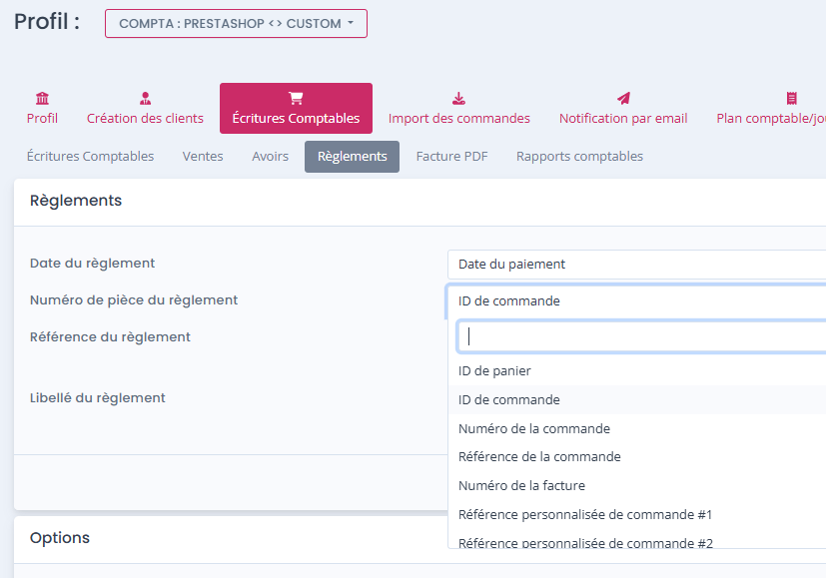Click the shopping cart icon in Écritures Comptables
The height and width of the screenshot is (578, 826).
point(296,98)
